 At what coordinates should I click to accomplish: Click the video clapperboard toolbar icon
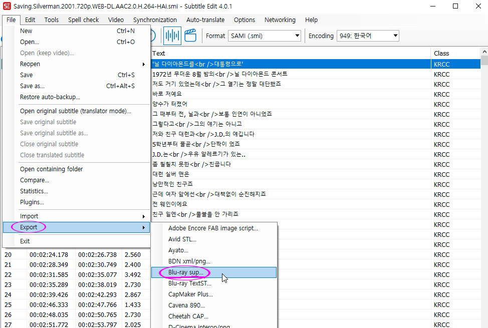click(190, 36)
